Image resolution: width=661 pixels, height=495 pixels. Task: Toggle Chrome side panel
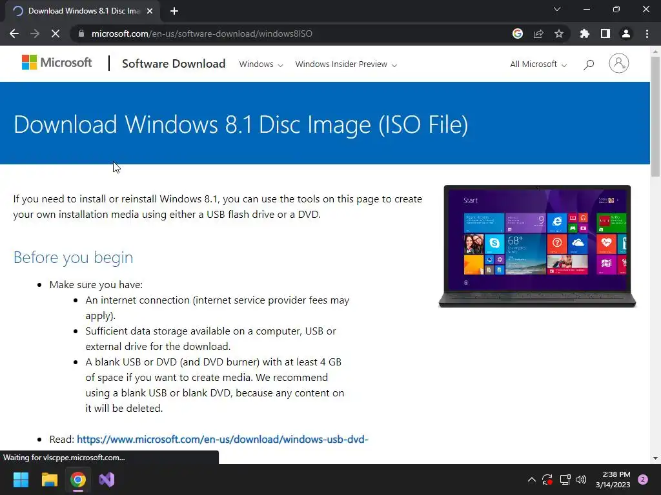[x=605, y=34]
